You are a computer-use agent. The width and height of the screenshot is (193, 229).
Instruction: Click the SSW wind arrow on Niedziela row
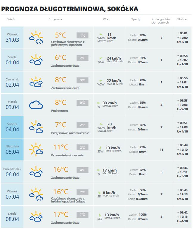(x=100, y=147)
